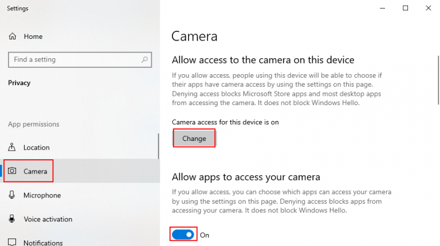The height and width of the screenshot is (246, 440).
Task: Click the Notifications icon
Action: pyautogui.click(x=13, y=243)
